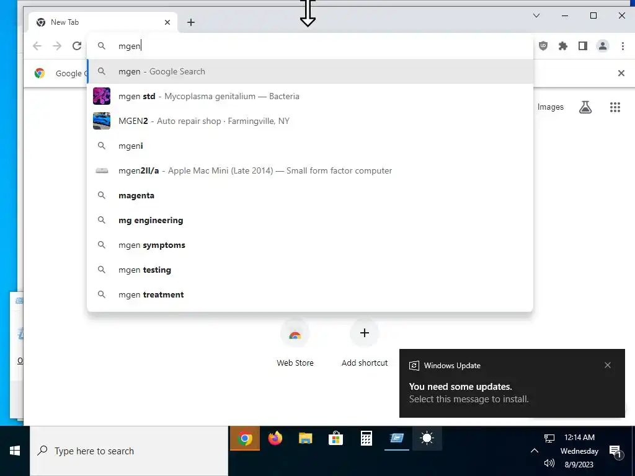Viewport: 635px width, 476px height.
Task: Open Microsoft Store from the taskbar
Action: (x=335, y=438)
